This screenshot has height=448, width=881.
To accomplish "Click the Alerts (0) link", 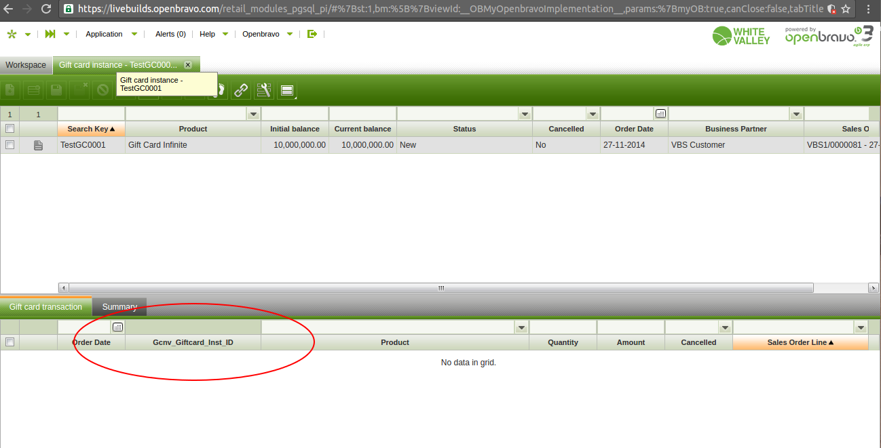I will pyautogui.click(x=170, y=34).
